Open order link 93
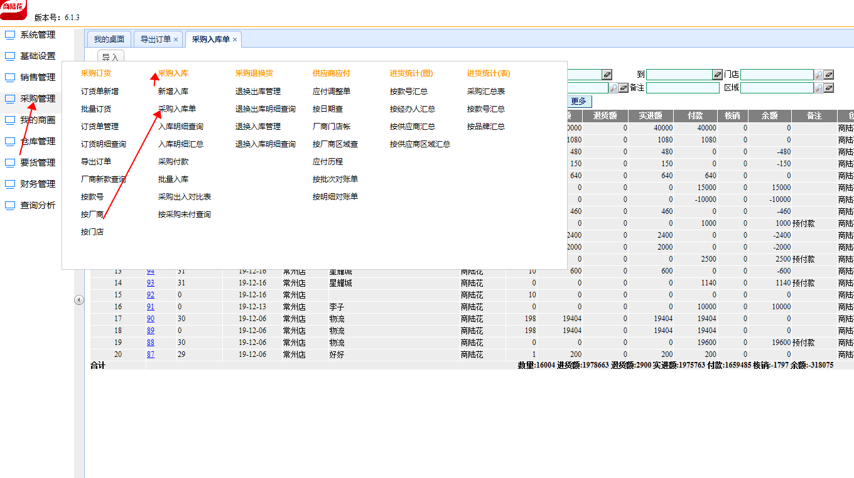Image resolution: width=854 pixels, height=478 pixels. pos(151,284)
